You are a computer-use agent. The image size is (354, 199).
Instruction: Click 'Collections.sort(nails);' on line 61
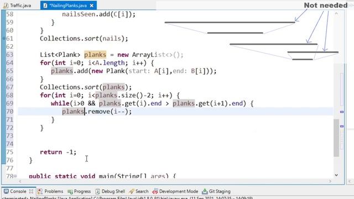[84, 38]
